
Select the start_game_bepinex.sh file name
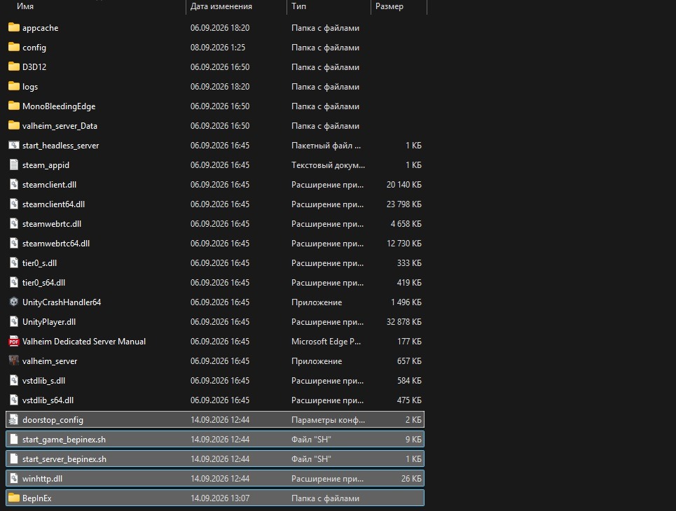[x=64, y=440]
